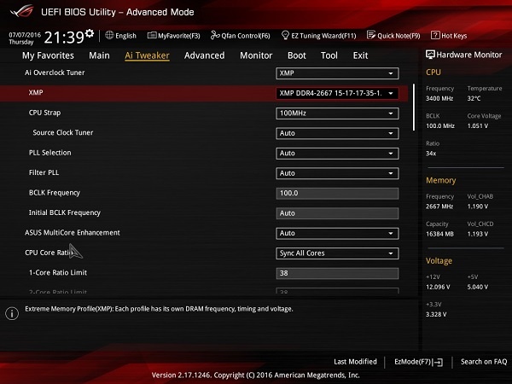This screenshot has height=384, width=512.
Task: Select the Ai Overclock Tuner label
Action: pos(55,73)
